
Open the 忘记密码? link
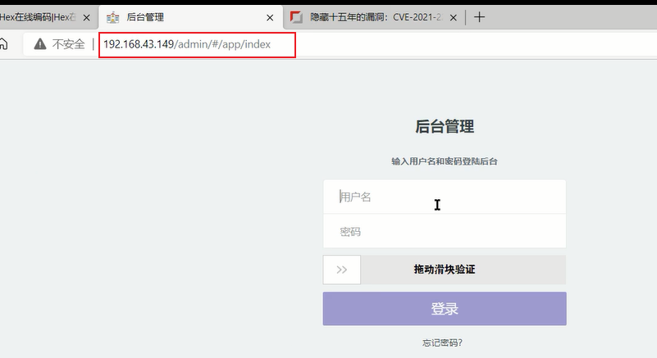pyautogui.click(x=442, y=343)
